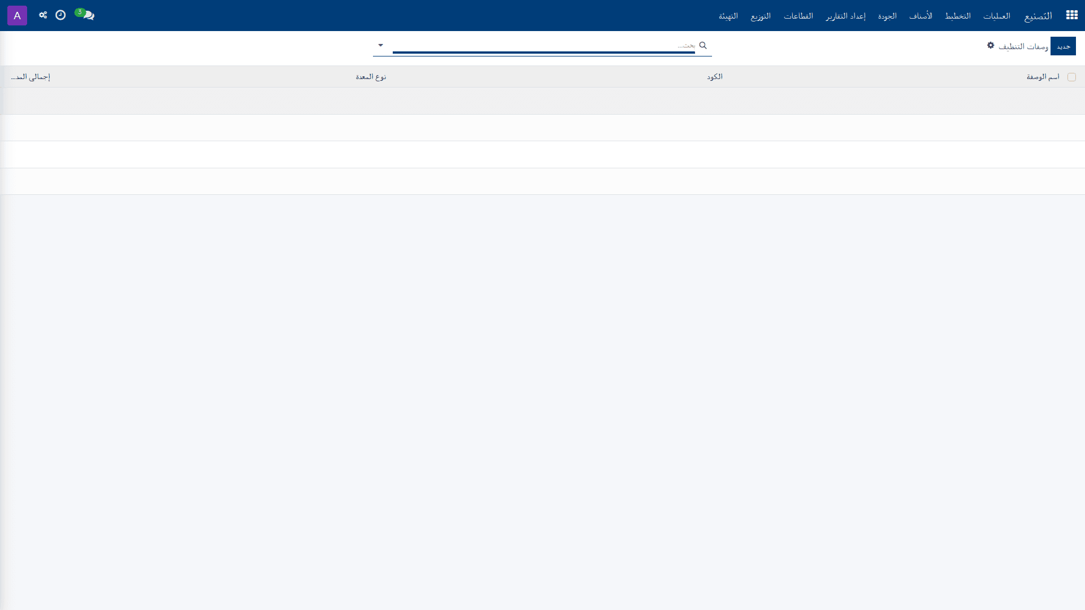Open the العمليات menu

997,16
